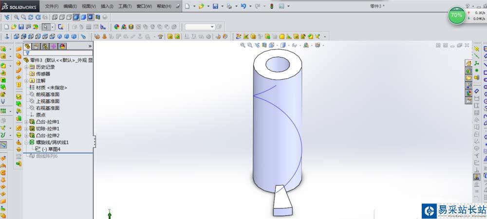Expand the 历史记录 tree node
487x219 pixels.
[26, 67]
